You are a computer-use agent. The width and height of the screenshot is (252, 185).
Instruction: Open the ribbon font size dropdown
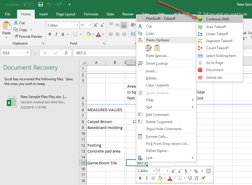click(90, 25)
